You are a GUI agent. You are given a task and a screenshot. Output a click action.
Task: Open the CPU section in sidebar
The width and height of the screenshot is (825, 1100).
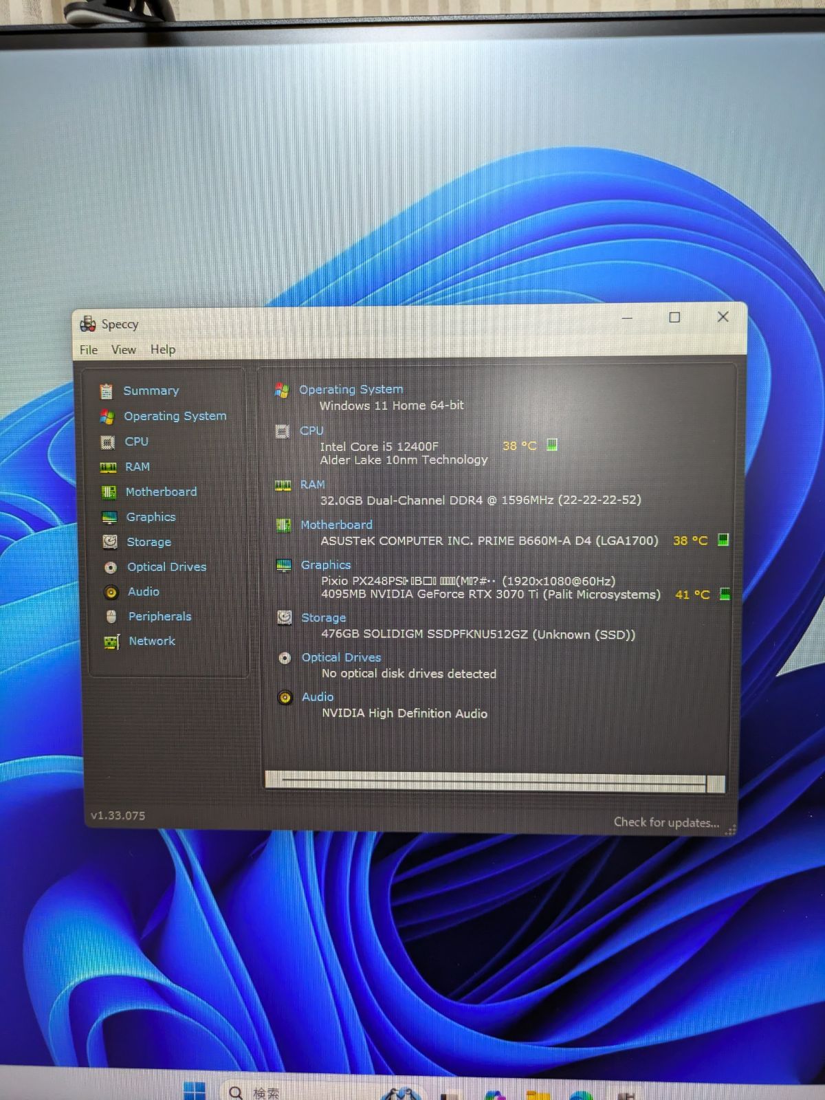coord(136,441)
